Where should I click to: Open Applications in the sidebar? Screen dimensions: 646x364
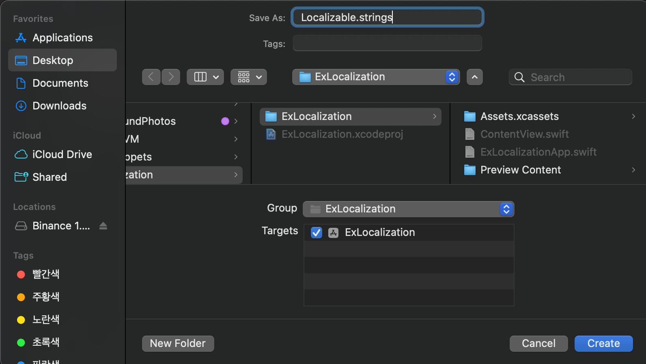click(62, 38)
